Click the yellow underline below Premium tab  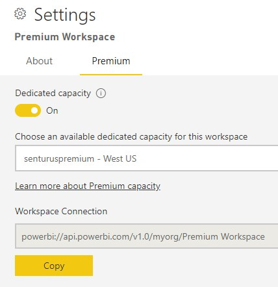coord(111,75)
